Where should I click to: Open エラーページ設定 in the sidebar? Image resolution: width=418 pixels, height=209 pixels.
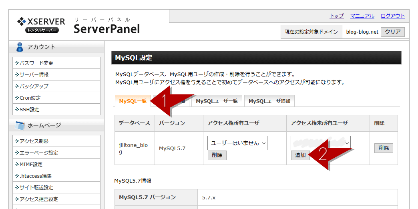pos(56,153)
